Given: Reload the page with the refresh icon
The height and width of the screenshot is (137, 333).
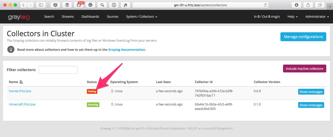Looking at the screenshot, I should tap(265, 5).
